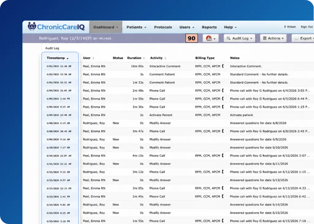Screen dimensions: 314x224
Task: Click patient name Rodriguez, Roy (2/3/1959)
Action: (65, 38)
